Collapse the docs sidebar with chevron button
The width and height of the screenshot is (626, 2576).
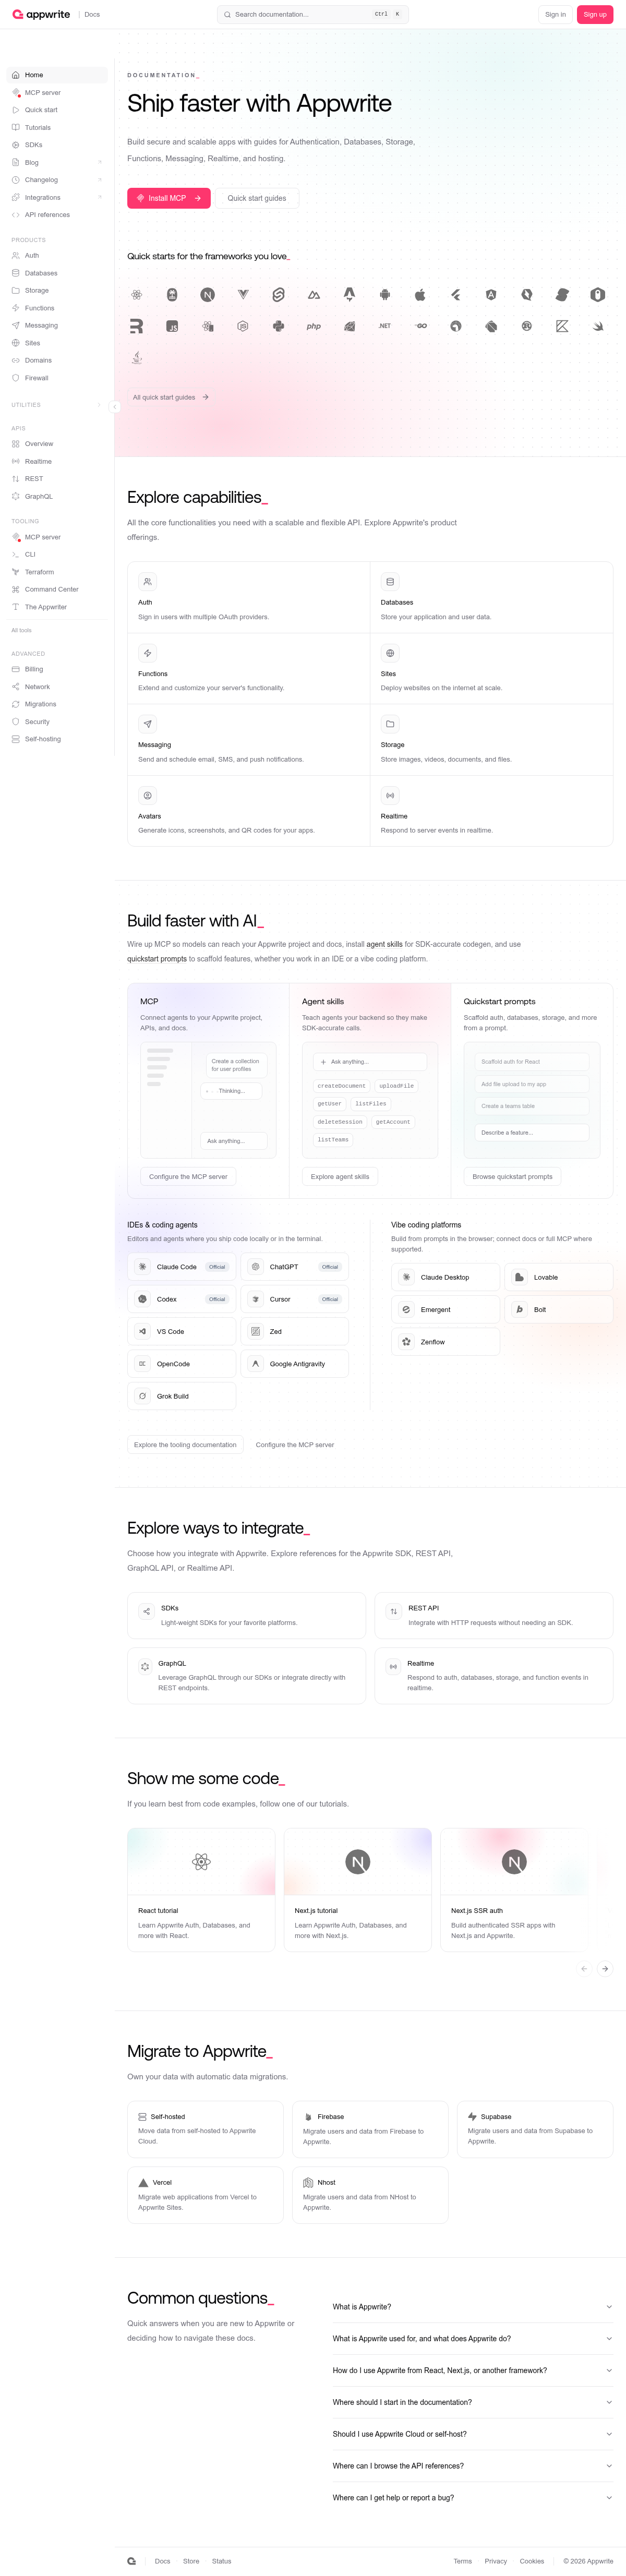click(x=114, y=407)
